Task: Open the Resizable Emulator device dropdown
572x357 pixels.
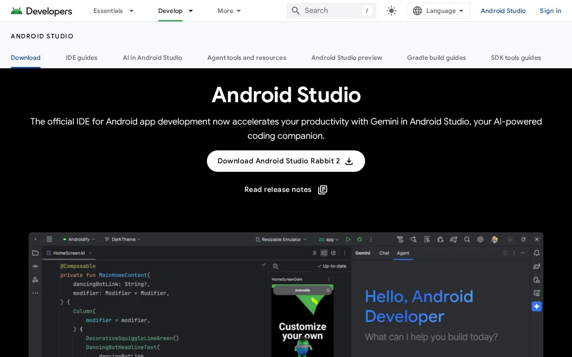Action: coord(281,240)
